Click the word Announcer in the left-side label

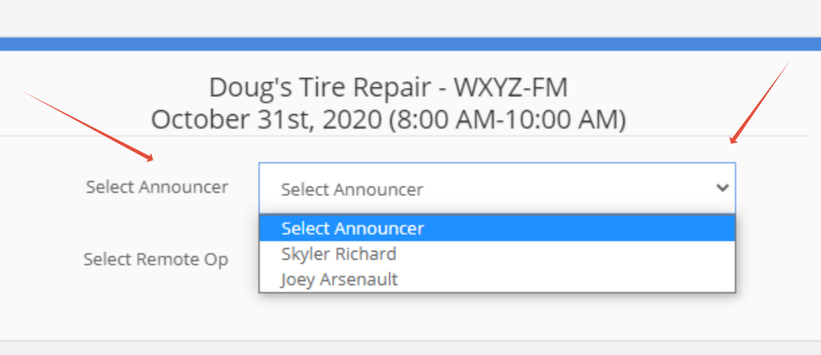click(x=183, y=187)
